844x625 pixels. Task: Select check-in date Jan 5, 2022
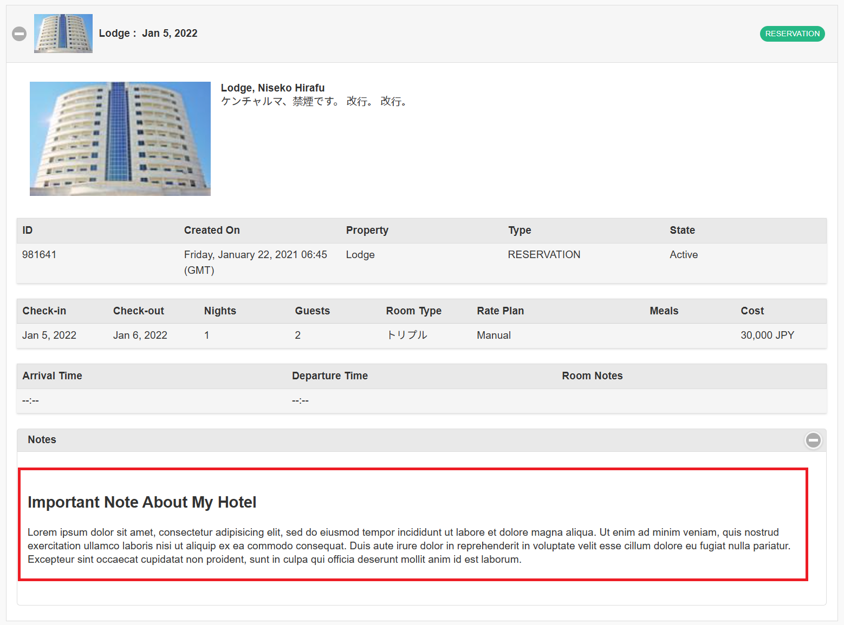click(49, 335)
